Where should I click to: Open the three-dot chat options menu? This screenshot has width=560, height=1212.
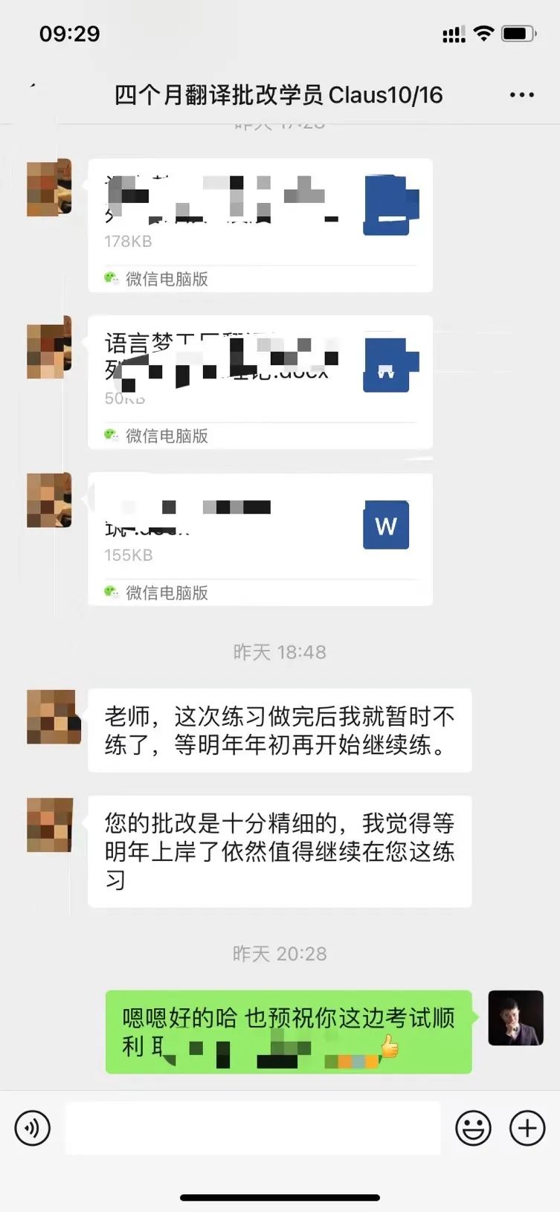521,94
